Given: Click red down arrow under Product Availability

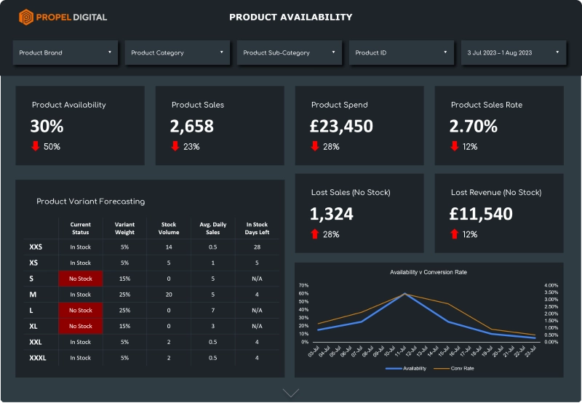Looking at the screenshot, I should tap(35, 146).
